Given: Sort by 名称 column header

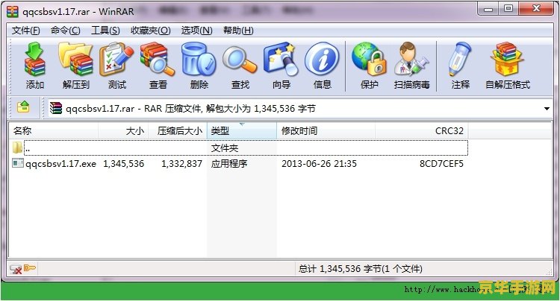Looking at the screenshot, I should [x=54, y=130].
